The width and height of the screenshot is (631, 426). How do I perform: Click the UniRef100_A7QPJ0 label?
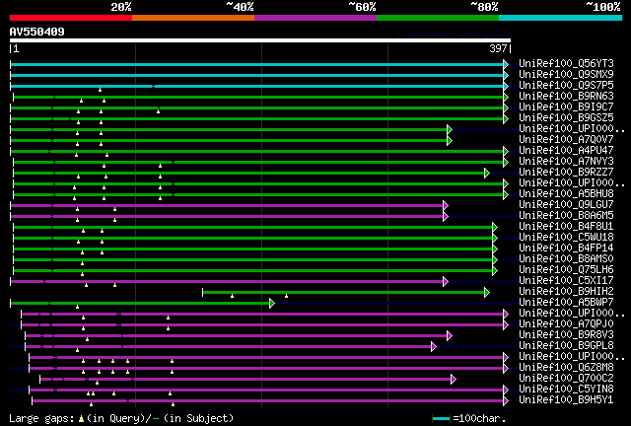point(566,324)
